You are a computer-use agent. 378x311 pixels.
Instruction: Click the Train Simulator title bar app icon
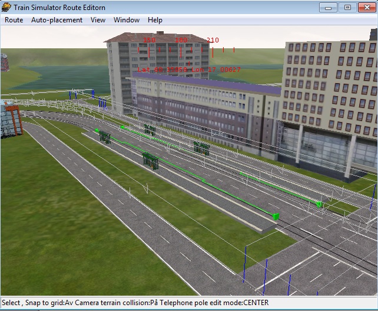pyautogui.click(x=6, y=7)
